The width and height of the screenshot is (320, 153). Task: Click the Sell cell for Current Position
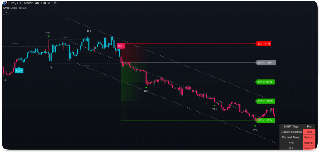tap(309, 132)
